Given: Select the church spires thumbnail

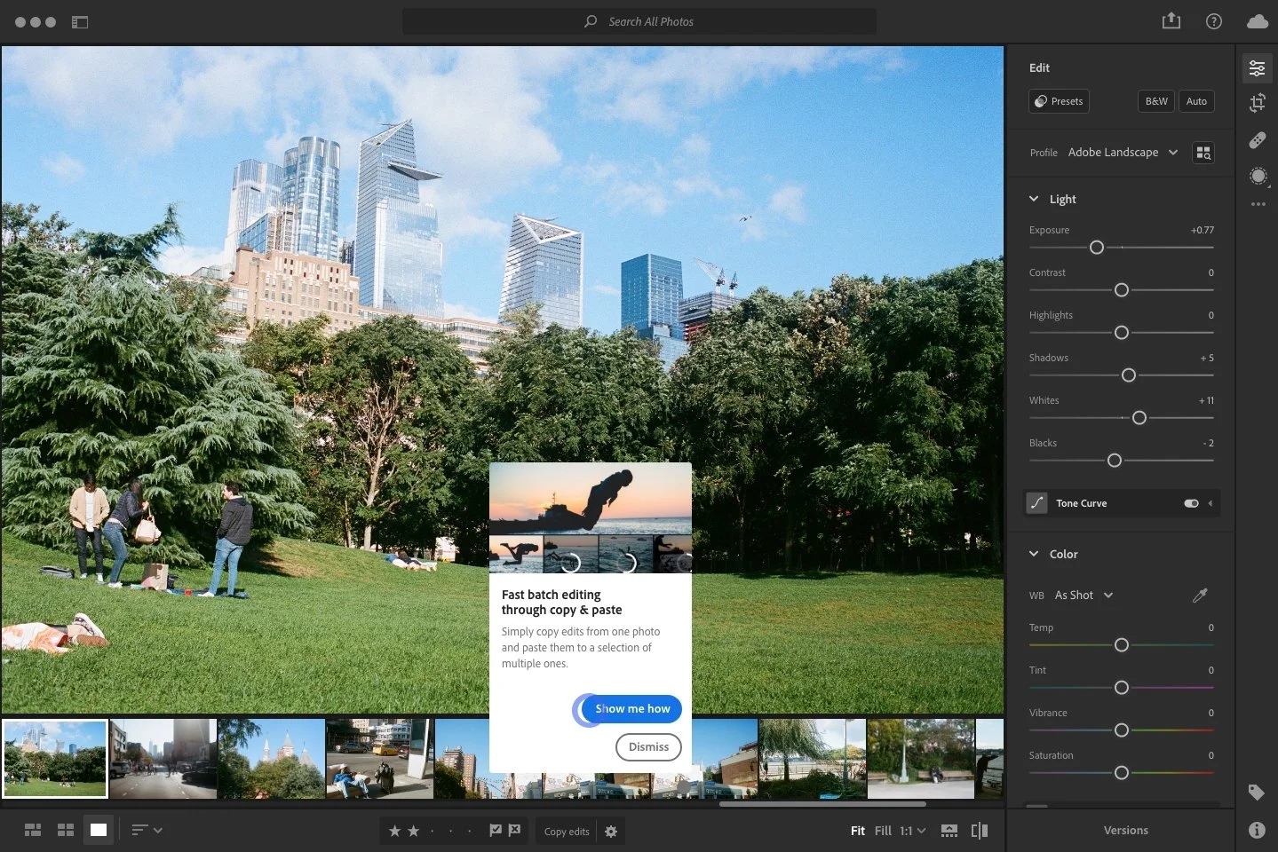Looking at the screenshot, I should coord(272,759).
